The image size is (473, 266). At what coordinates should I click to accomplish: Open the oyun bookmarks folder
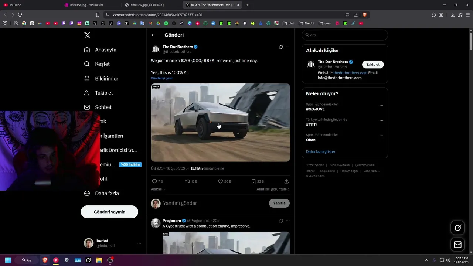325,23
